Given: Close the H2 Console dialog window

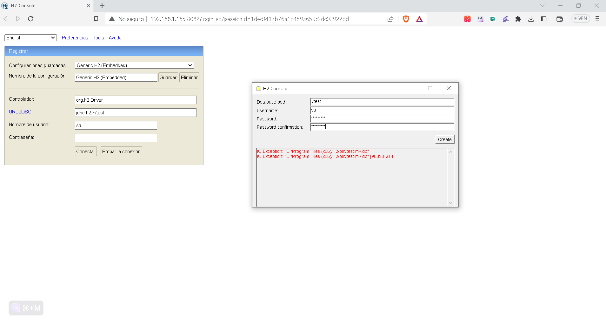Looking at the screenshot, I should (x=449, y=88).
